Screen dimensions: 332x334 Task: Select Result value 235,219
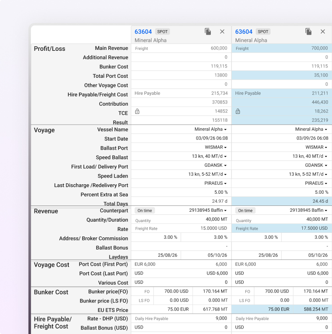tap(320, 120)
